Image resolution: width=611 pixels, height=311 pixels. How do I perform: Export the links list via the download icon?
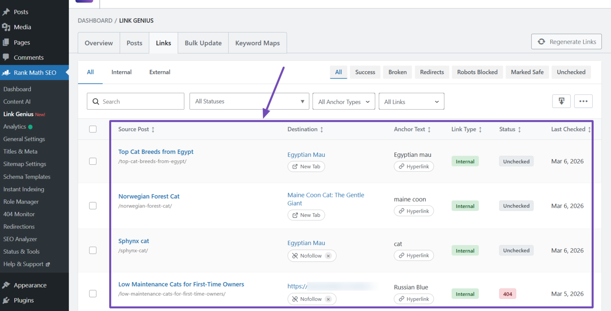click(x=561, y=101)
